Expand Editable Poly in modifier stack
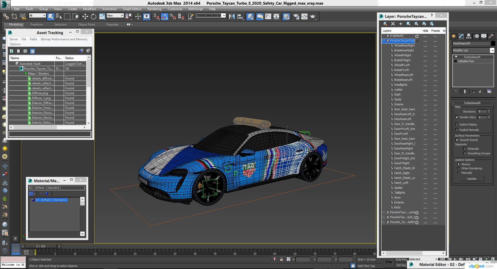 pyautogui.click(x=456, y=61)
